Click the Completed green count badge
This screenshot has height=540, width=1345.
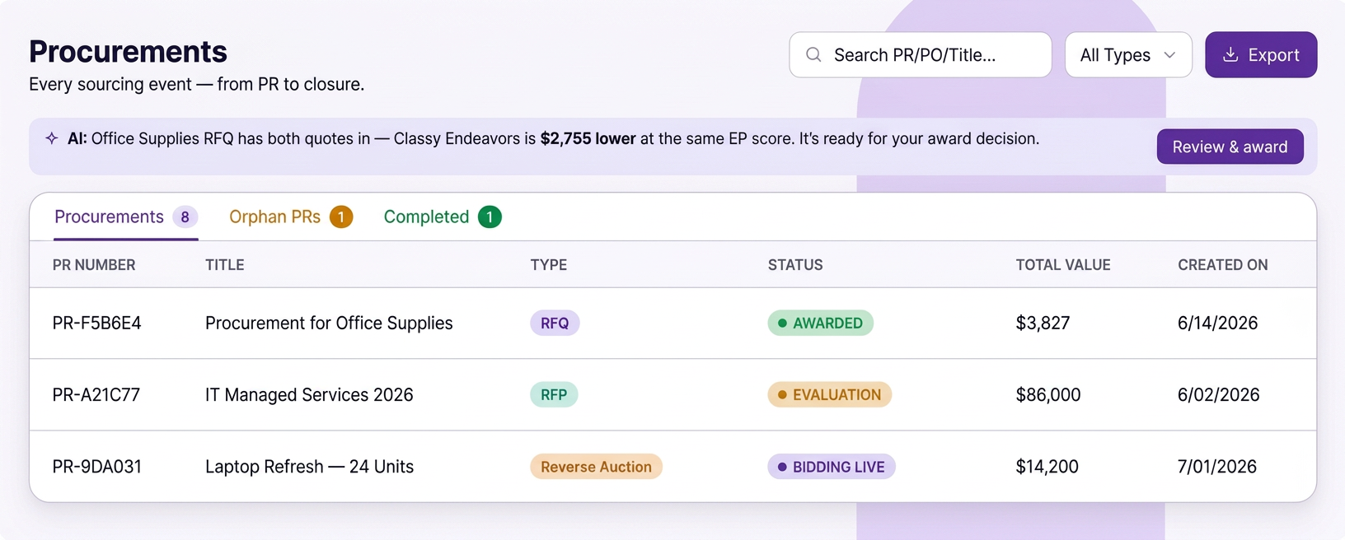(490, 217)
